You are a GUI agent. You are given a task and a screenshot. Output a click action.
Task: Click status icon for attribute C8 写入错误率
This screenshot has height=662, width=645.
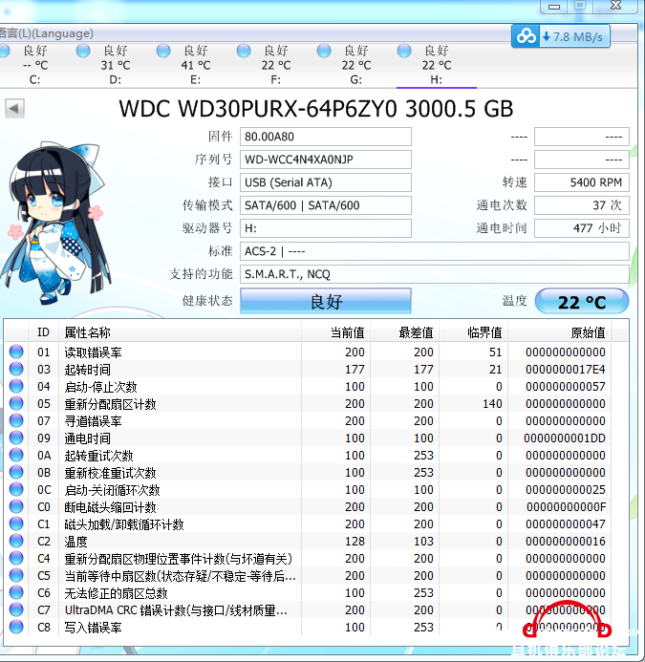tap(16, 627)
